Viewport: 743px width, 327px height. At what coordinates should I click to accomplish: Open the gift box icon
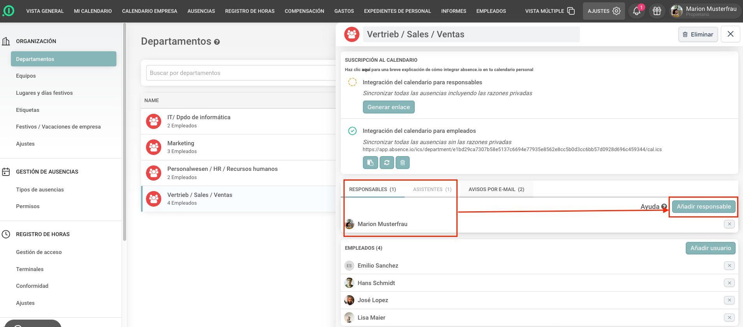pyautogui.click(x=657, y=11)
